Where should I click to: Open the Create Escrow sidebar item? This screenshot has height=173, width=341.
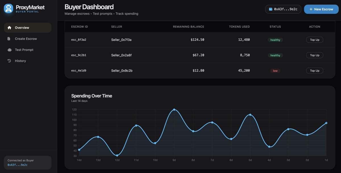pos(28,39)
